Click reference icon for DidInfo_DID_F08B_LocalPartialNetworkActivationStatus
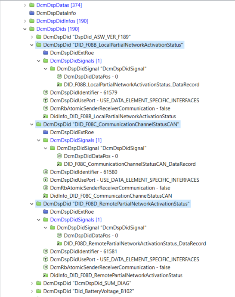Screen dimensions: 235x297 coord(46,116)
